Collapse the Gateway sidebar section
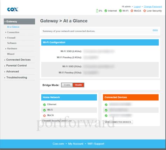The width and height of the screenshot is (166, 150). [19, 21]
